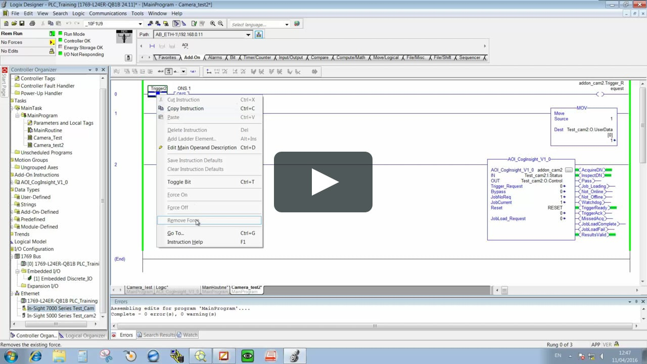Open the Select language dropdown
The image size is (647, 364).
(287, 24)
